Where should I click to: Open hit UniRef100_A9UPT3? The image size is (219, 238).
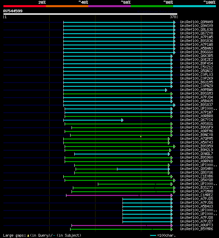tap(196, 225)
